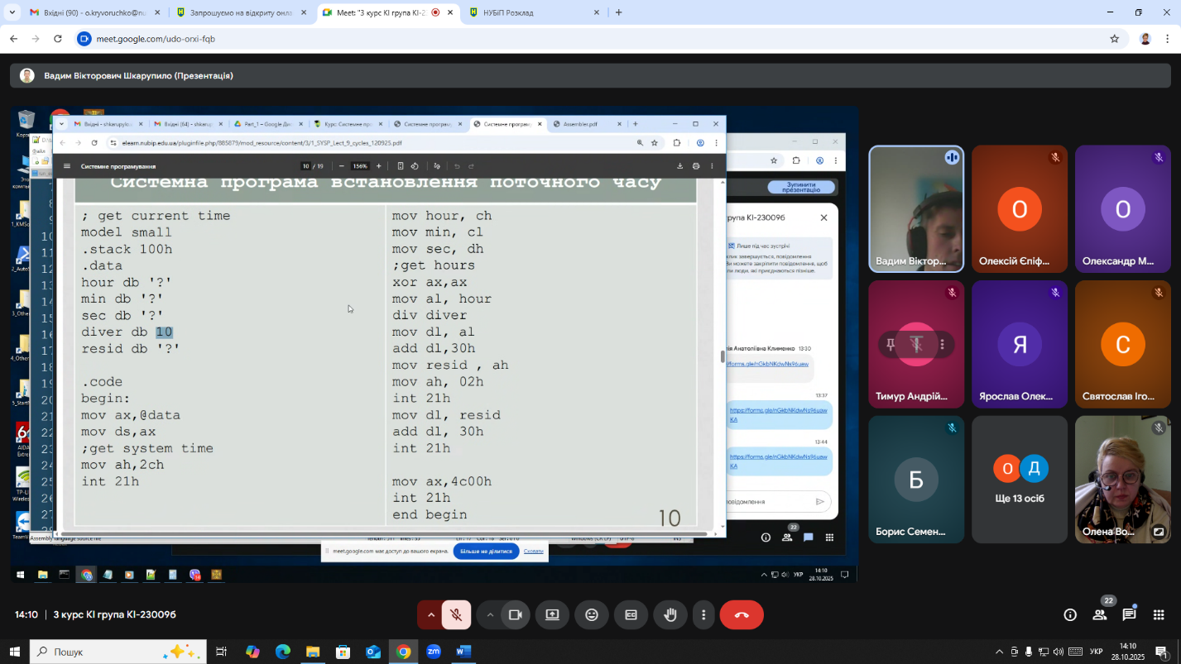1181x664 pixels.
Task: Open meeting details info icon
Action: coord(1070,614)
